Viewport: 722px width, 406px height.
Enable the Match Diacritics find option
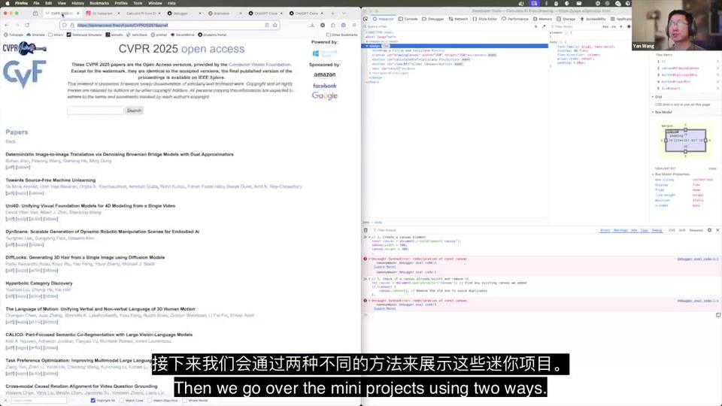[149, 401]
